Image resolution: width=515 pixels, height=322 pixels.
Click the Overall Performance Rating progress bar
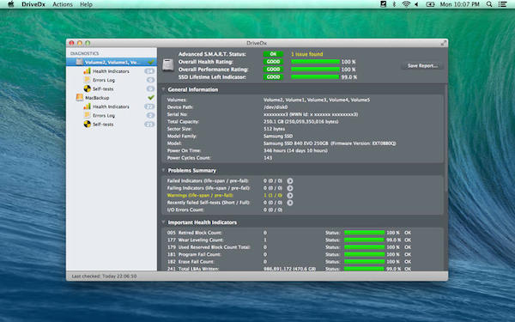click(x=315, y=70)
